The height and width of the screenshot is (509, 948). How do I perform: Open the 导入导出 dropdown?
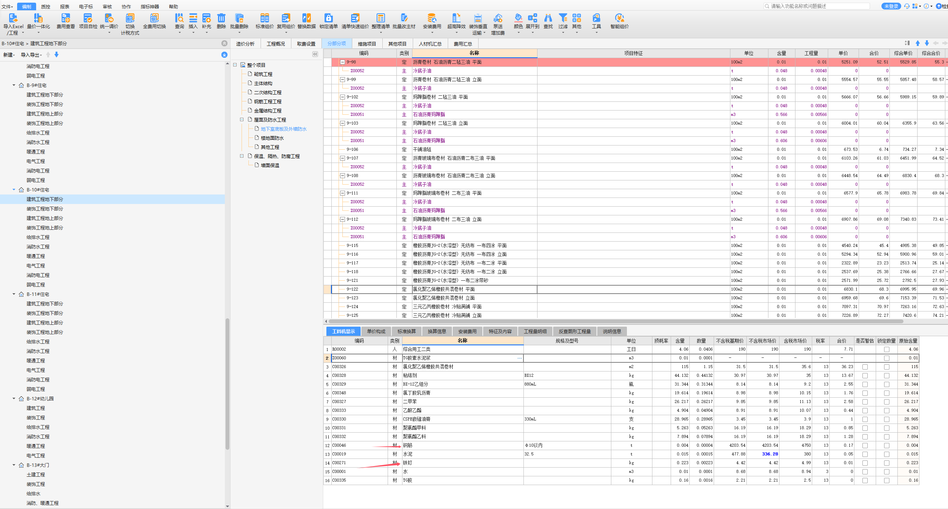(x=31, y=55)
